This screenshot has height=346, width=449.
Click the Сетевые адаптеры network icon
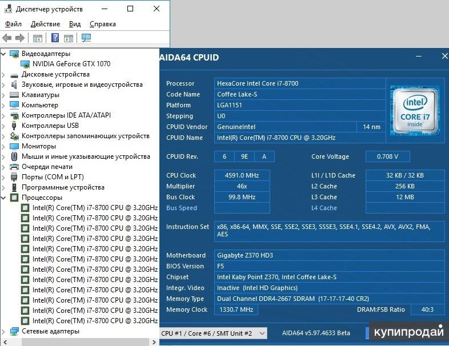coord(14,331)
